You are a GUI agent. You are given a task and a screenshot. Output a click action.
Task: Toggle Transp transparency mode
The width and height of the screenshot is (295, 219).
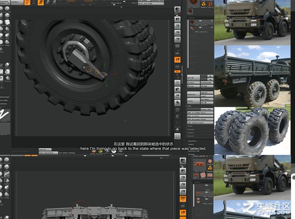point(177,116)
